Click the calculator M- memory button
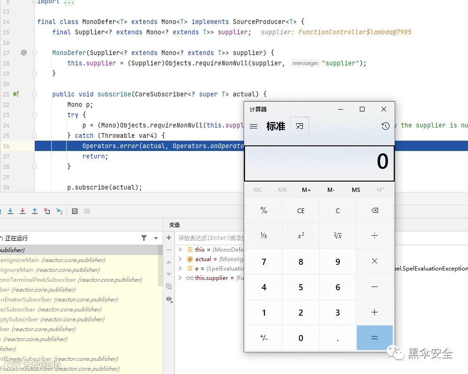The image size is (468, 374). (331, 190)
